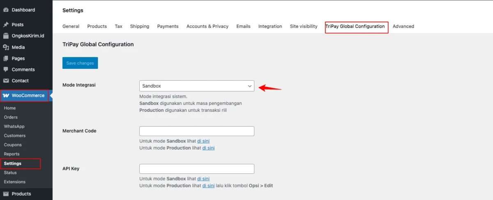Click the 'API Key' field label

pyautogui.click(x=71, y=168)
